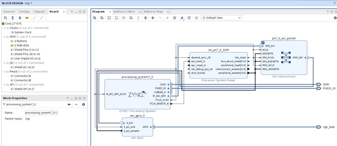Click the Add IP plus icon
The image size is (337, 146).
[x=153, y=18]
